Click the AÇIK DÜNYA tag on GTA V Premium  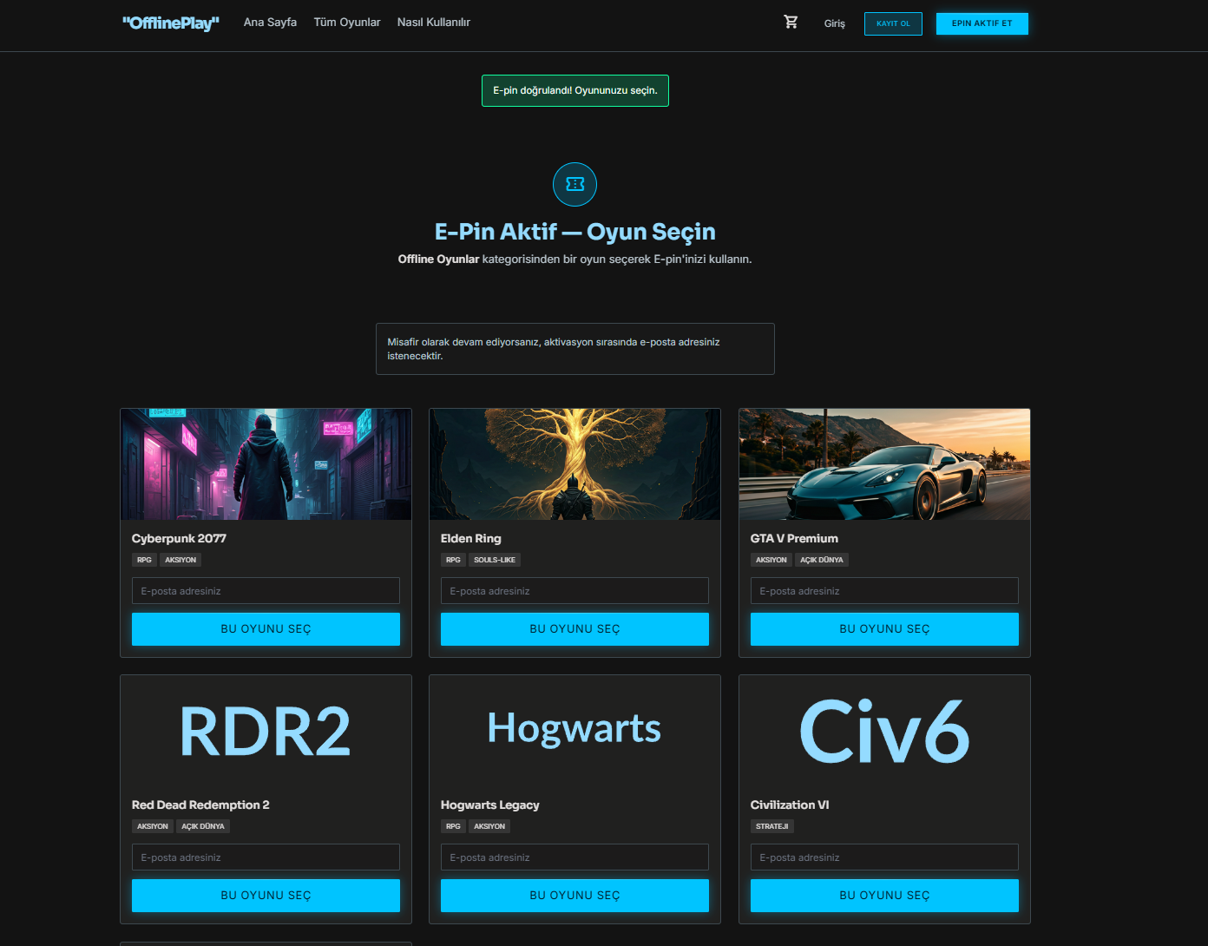(822, 561)
